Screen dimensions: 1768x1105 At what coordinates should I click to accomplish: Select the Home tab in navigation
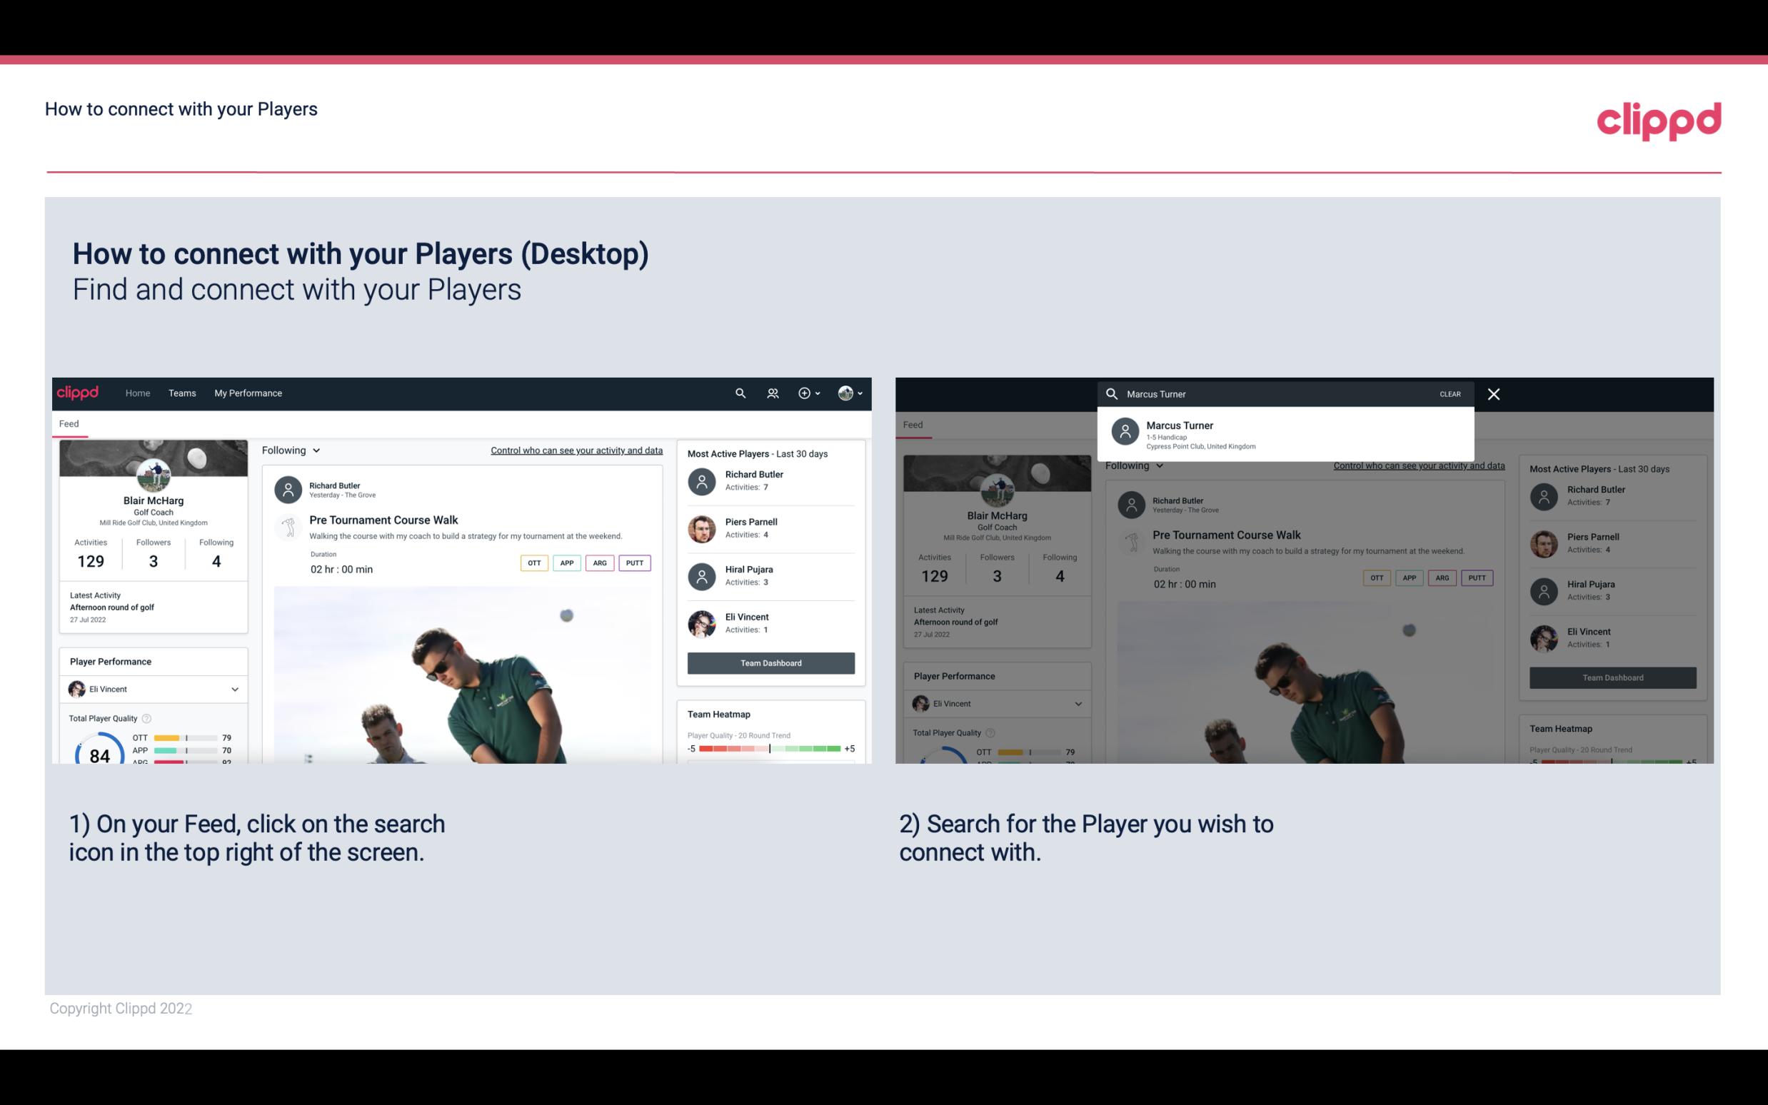click(136, 392)
